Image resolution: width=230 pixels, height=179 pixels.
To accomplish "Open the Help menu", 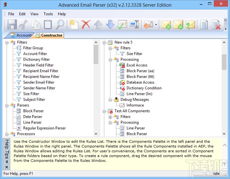I will 62,14.
